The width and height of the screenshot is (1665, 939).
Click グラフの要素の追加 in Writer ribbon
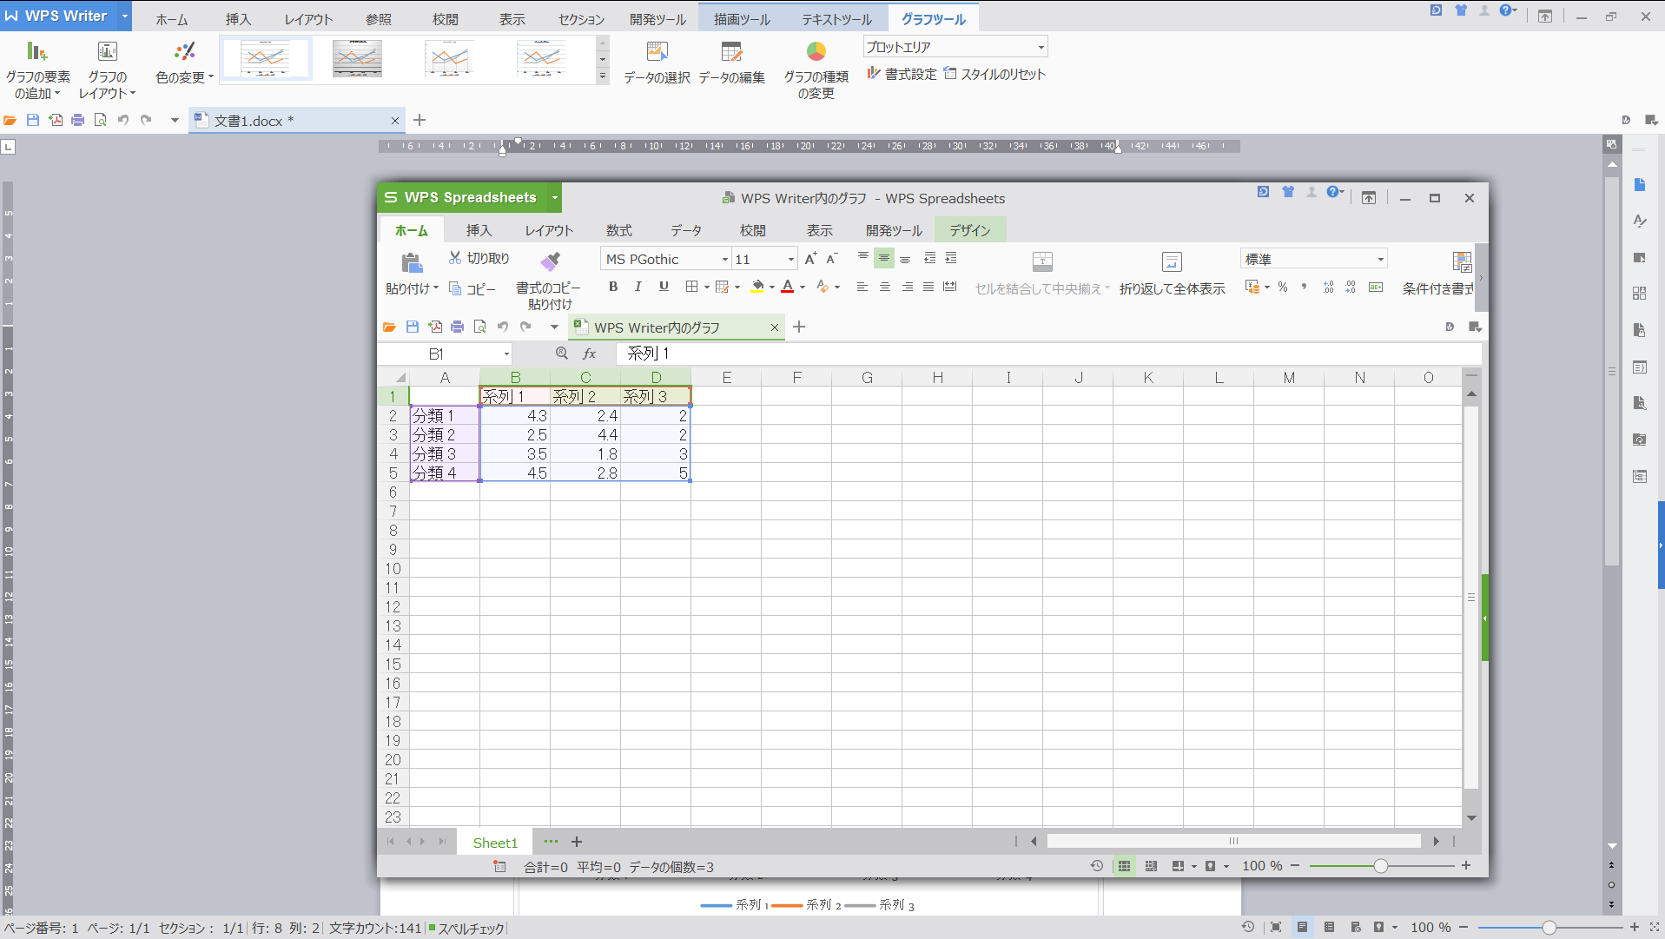tap(37, 69)
